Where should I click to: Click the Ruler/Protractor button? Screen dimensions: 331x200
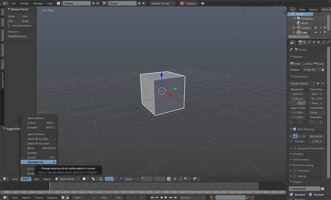[x=21, y=36]
